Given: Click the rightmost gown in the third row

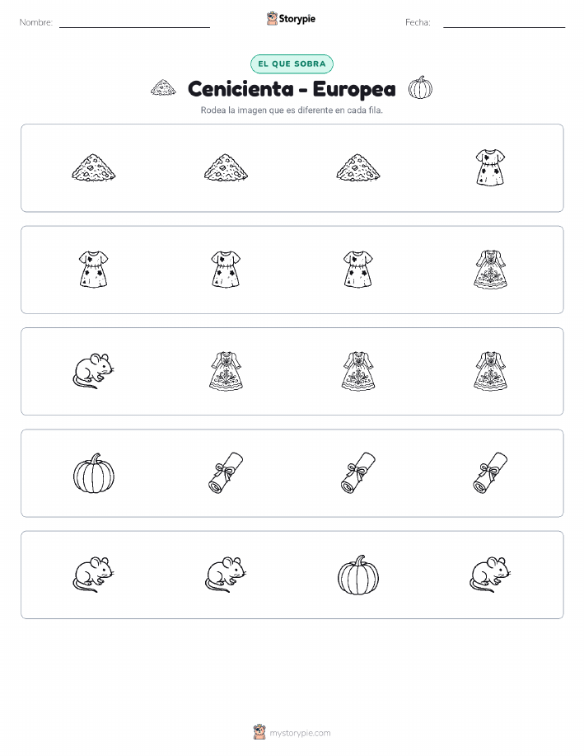Looking at the screenshot, I should click(x=490, y=371).
